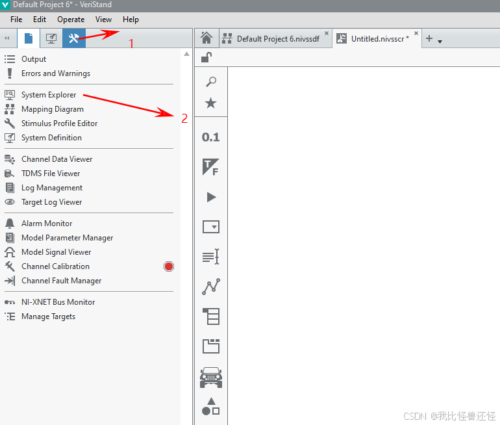Switch to Untitled.nivsscr tab
500x425 pixels.
(377, 38)
